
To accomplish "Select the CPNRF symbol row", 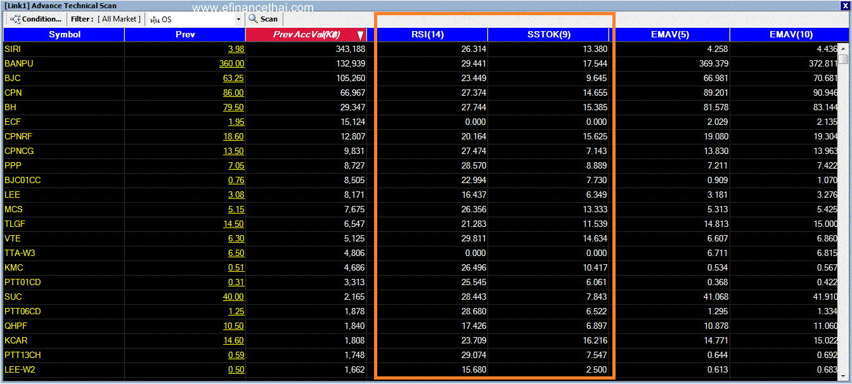I will click(x=420, y=136).
